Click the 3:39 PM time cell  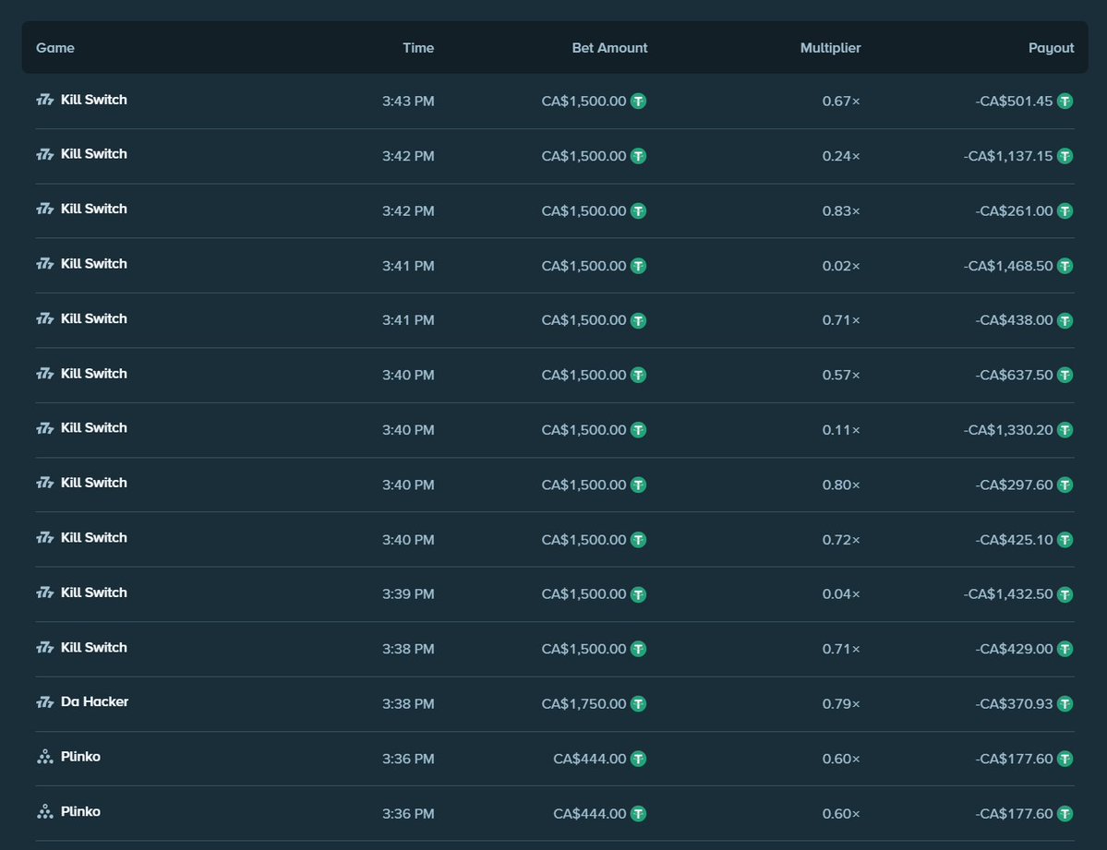(x=408, y=594)
